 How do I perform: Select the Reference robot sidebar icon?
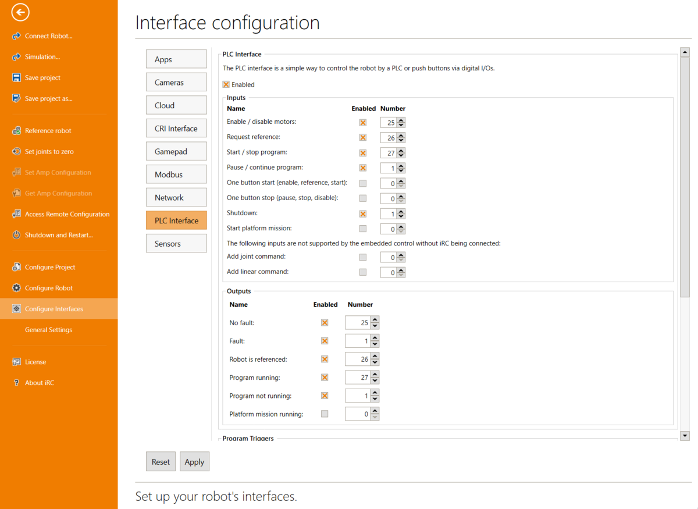click(16, 130)
